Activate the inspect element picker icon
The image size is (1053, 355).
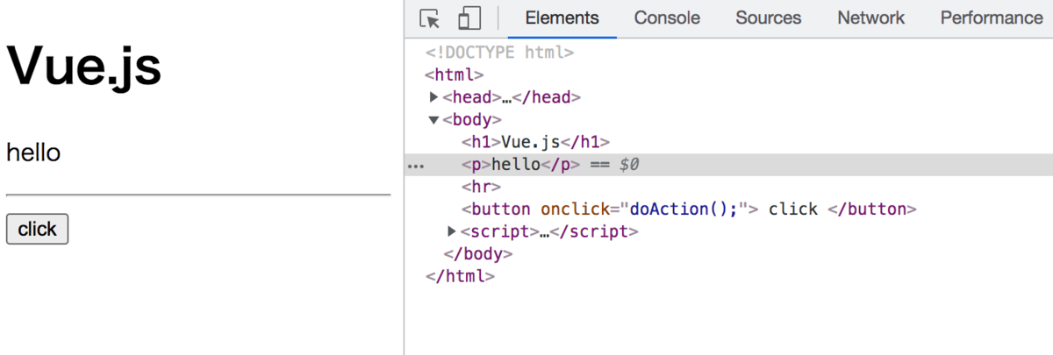429,18
